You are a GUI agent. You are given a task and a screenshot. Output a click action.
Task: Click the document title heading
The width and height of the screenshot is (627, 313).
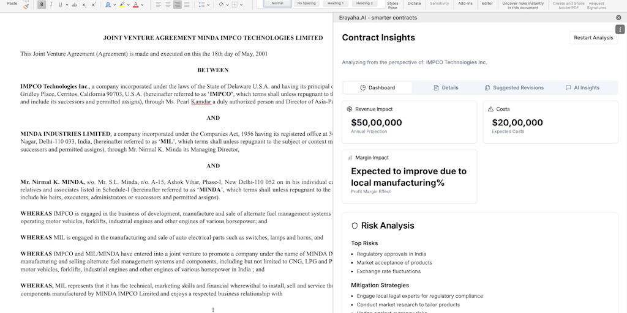point(213,38)
